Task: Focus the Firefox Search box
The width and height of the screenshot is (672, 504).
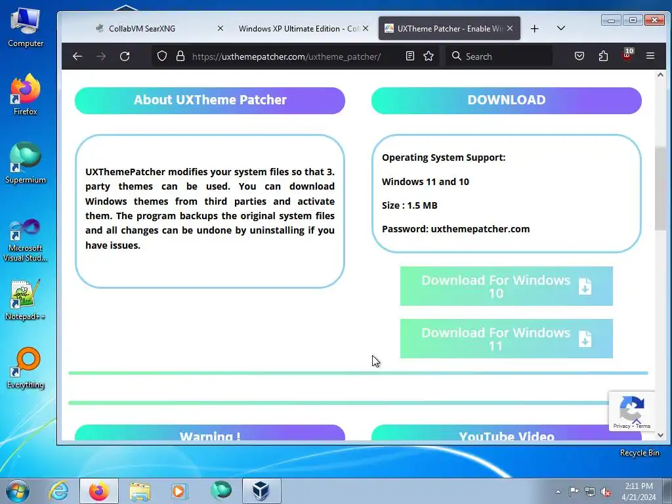Action: click(499, 56)
